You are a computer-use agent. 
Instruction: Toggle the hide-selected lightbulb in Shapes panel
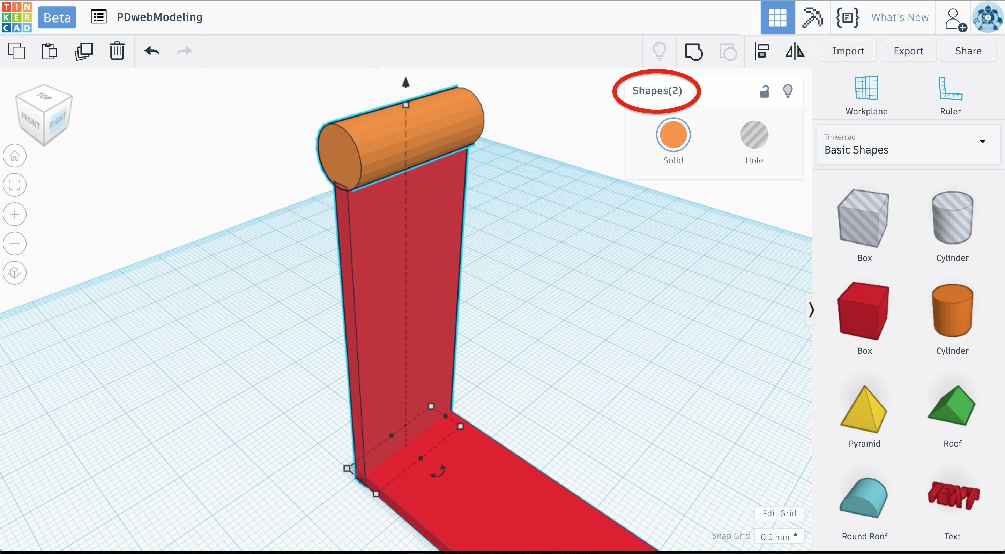tap(788, 91)
